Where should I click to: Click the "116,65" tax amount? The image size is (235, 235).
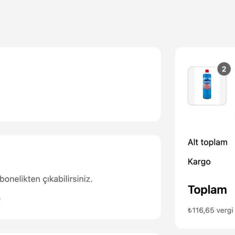pyautogui.click(x=203, y=210)
